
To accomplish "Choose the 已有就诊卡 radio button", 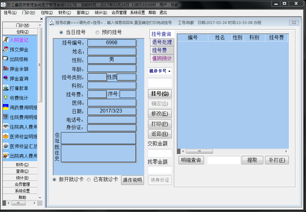I will [x=89, y=180].
